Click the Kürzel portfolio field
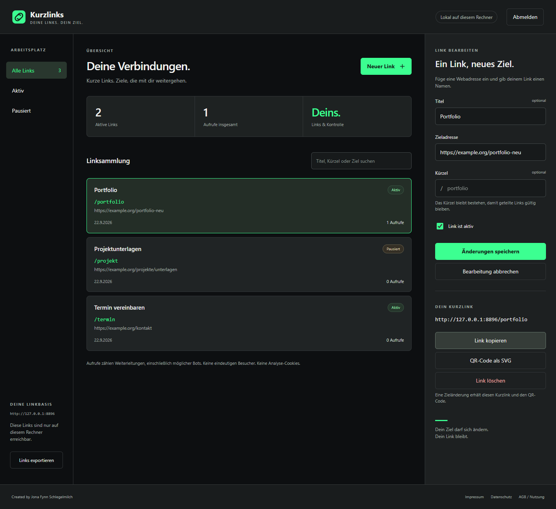The height and width of the screenshot is (509, 556). [x=490, y=188]
